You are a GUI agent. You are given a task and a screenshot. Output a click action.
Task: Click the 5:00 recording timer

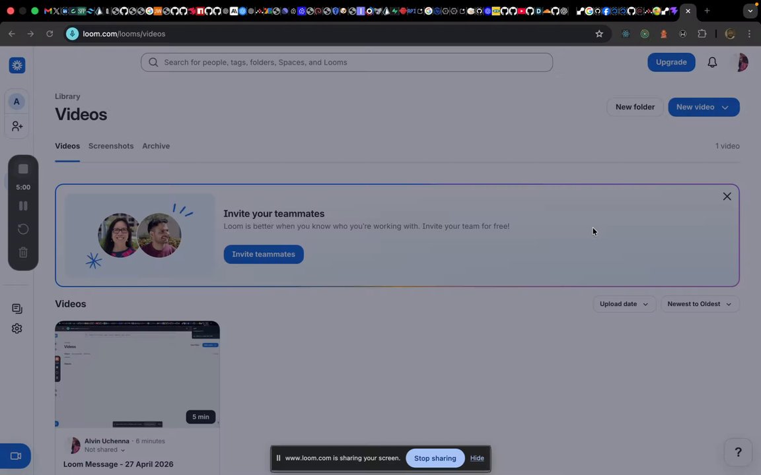[x=23, y=187]
